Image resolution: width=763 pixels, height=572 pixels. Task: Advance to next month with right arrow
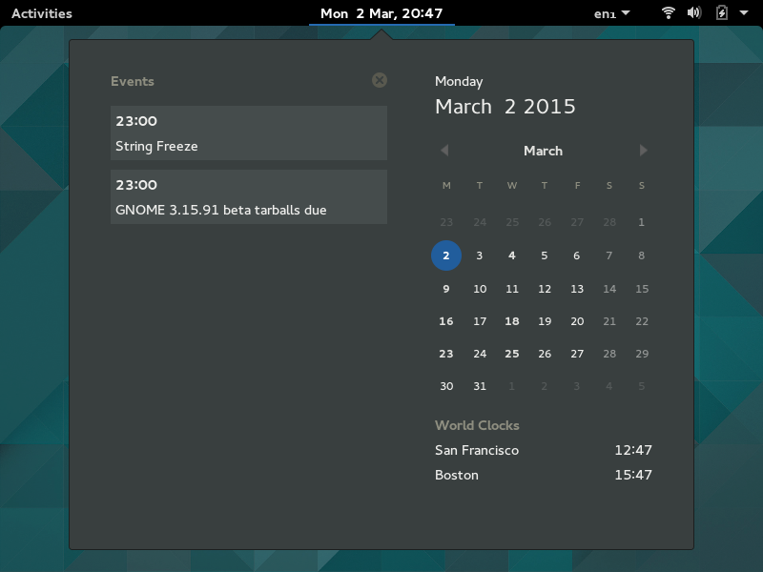[643, 151]
